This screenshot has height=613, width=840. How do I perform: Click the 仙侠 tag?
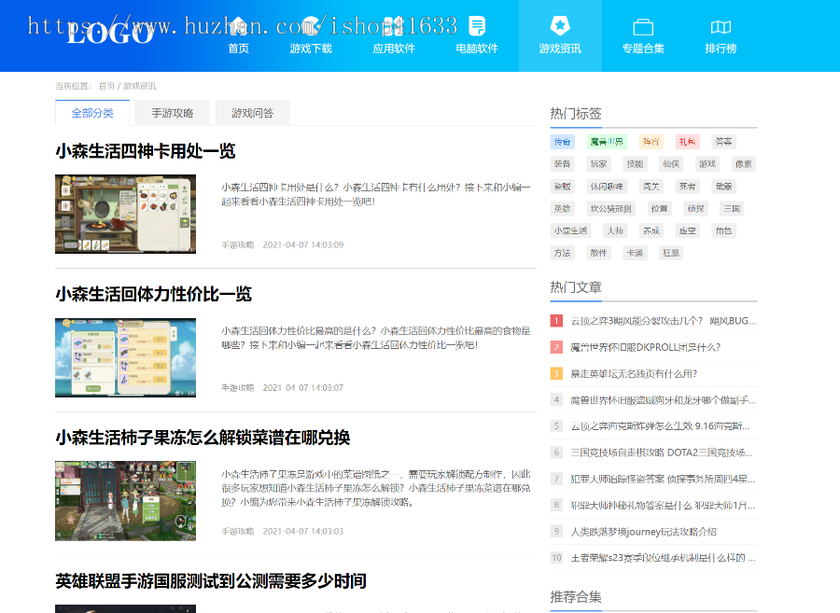(x=671, y=164)
